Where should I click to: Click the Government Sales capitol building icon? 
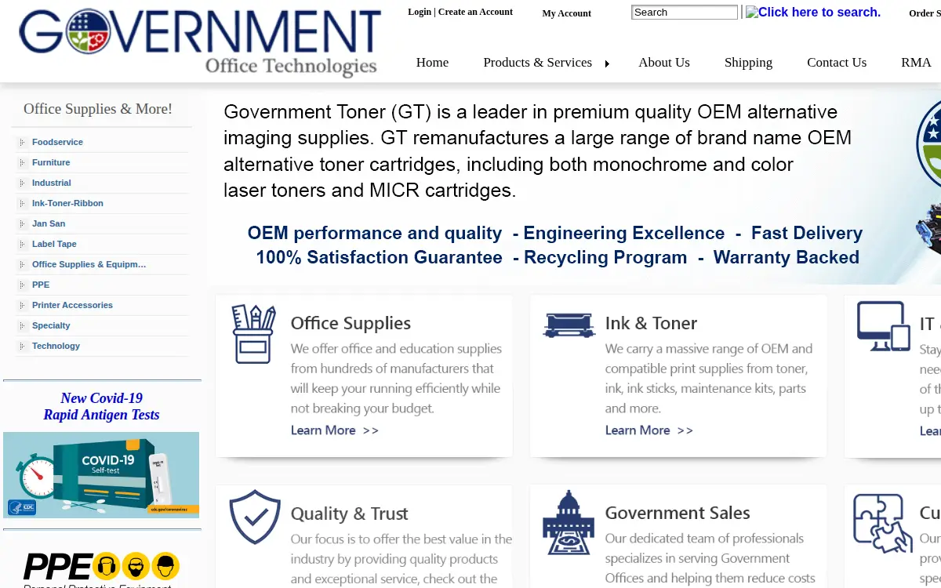(x=569, y=523)
